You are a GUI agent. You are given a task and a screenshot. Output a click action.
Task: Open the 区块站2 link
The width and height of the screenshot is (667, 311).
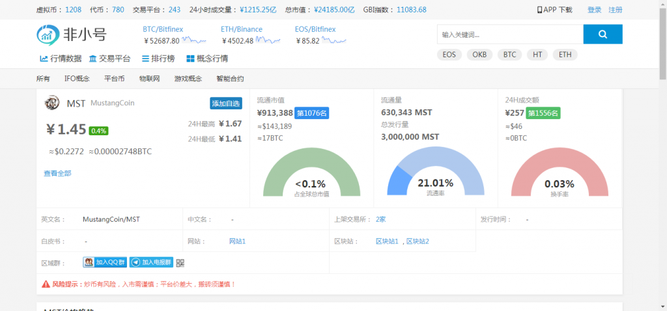[x=418, y=241]
